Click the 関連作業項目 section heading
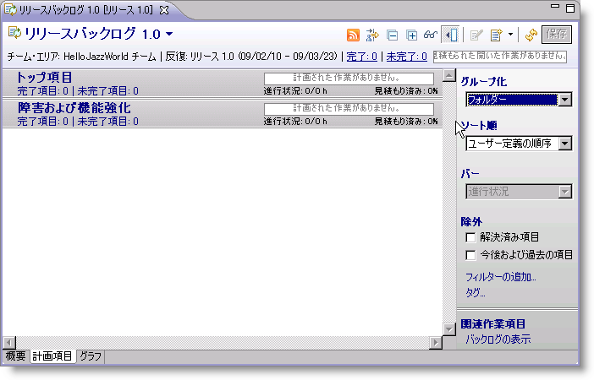Image resolution: width=594 pixels, height=380 pixels. [493, 324]
